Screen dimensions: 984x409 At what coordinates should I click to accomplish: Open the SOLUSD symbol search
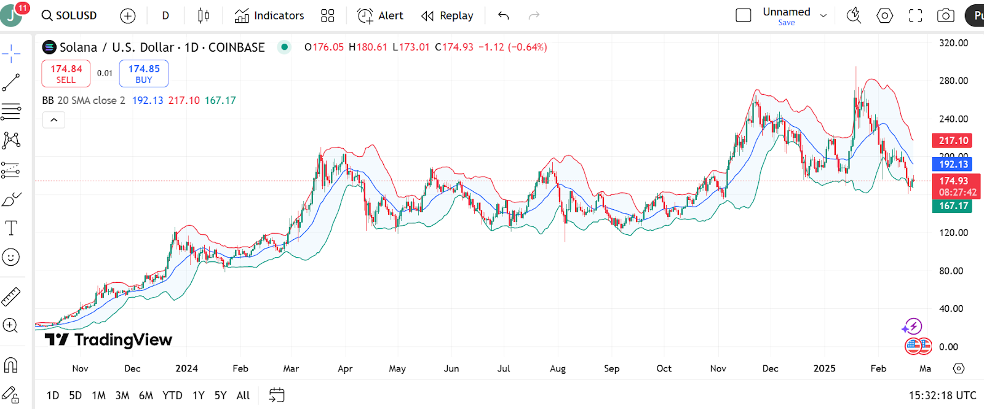click(69, 15)
